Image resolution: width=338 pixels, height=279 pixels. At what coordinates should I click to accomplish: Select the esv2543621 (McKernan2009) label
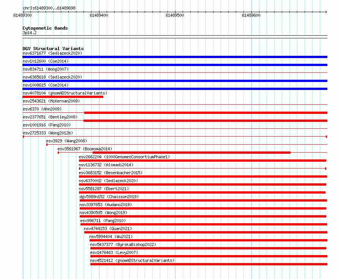[x=51, y=101]
